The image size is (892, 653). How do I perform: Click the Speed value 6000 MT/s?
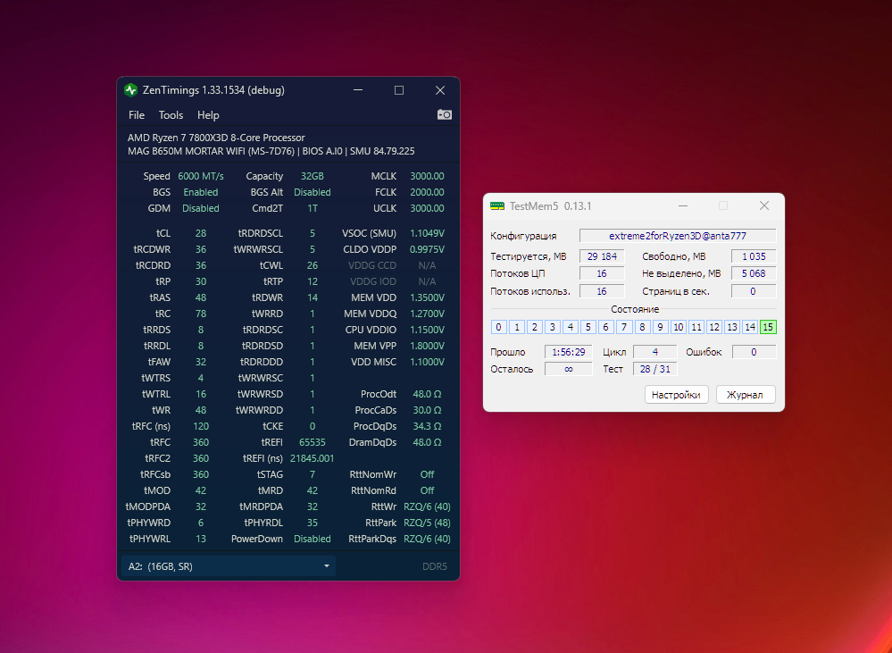click(x=201, y=177)
